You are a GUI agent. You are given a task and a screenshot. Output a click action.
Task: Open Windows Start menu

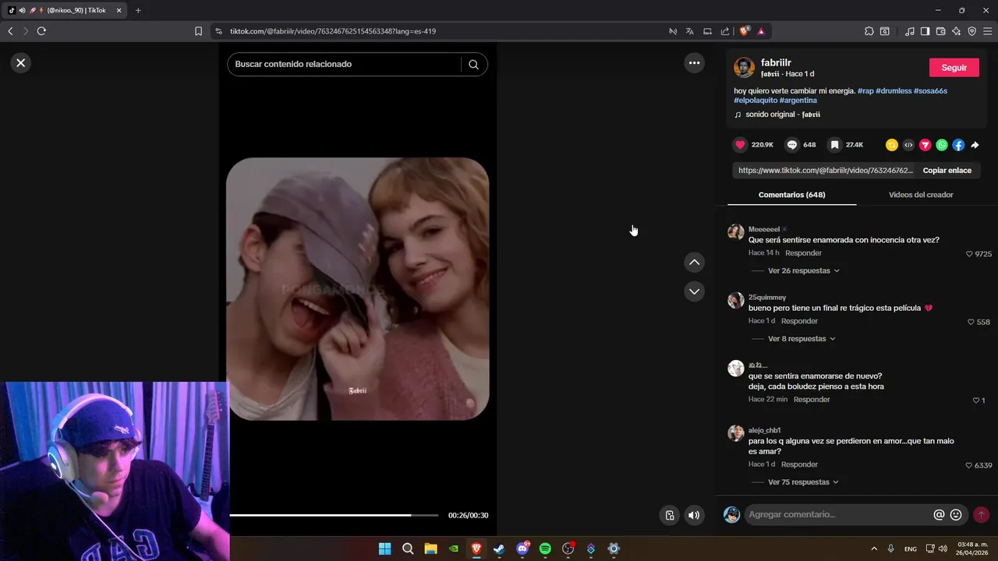pyautogui.click(x=384, y=549)
